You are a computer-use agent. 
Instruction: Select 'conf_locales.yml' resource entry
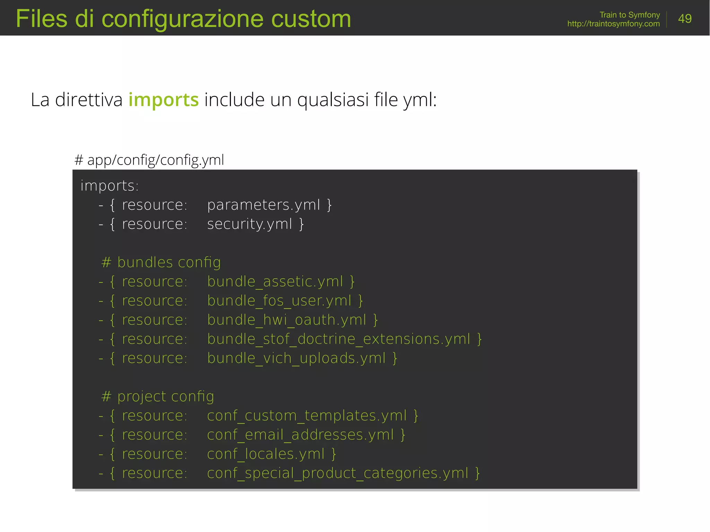point(217,454)
